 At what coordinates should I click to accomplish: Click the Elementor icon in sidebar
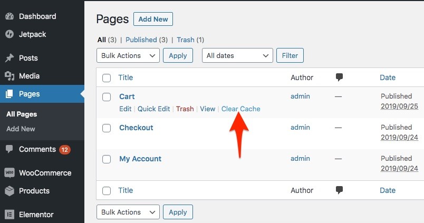pyautogui.click(x=9, y=215)
